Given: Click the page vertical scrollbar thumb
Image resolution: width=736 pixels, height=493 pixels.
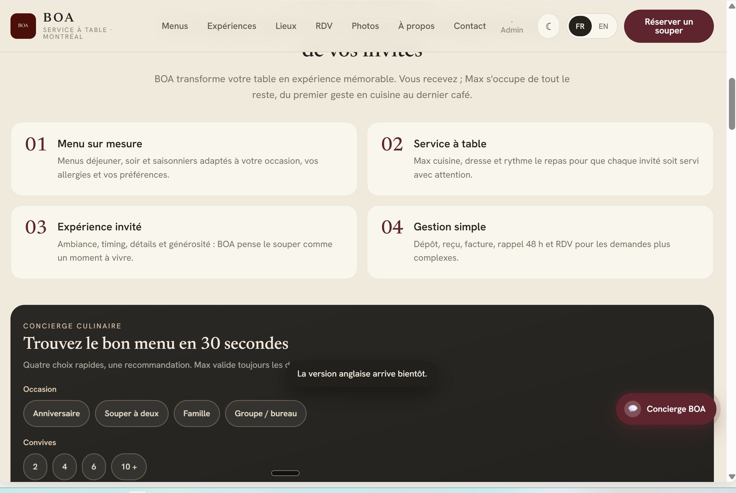Looking at the screenshot, I should [x=732, y=104].
